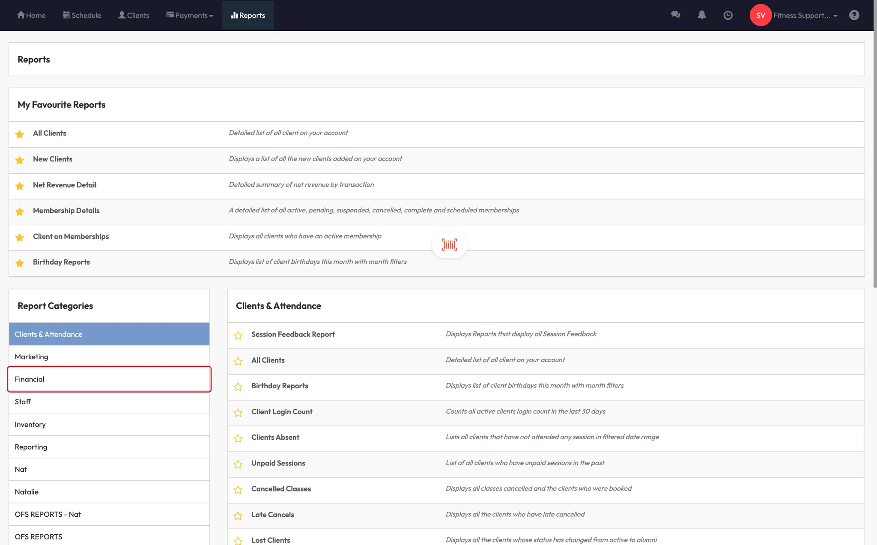Expand the Payments dropdown menu
The image size is (877, 545).
coord(190,15)
